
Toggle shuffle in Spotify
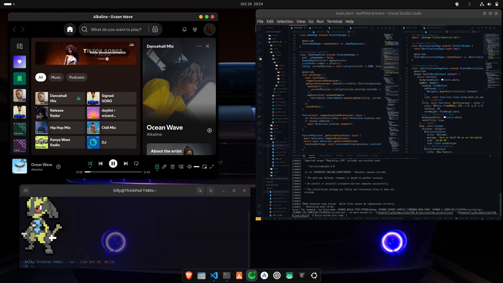(90, 164)
